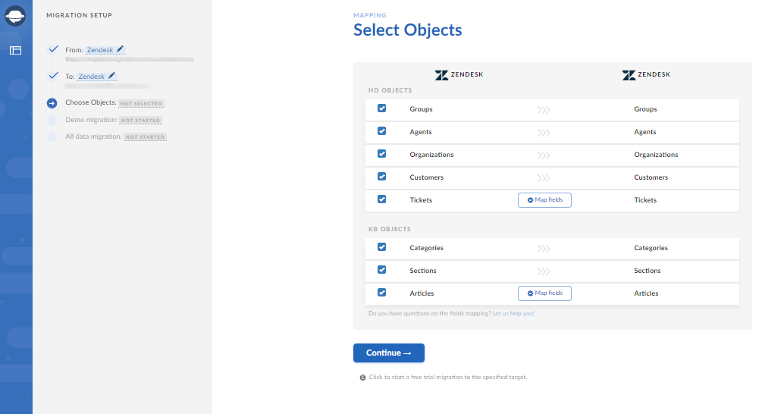The image size is (784, 414).
Task: Click the checkmark icon beside From step
Action: [54, 49]
